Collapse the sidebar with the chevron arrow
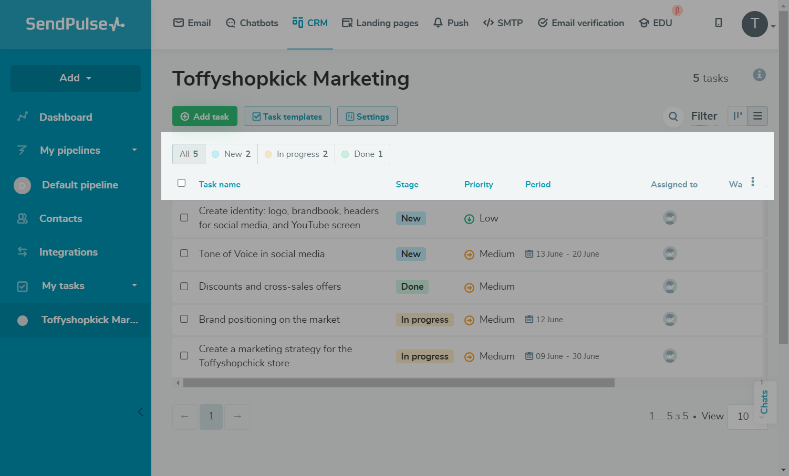Viewport: 789px width, 476px height. click(140, 411)
